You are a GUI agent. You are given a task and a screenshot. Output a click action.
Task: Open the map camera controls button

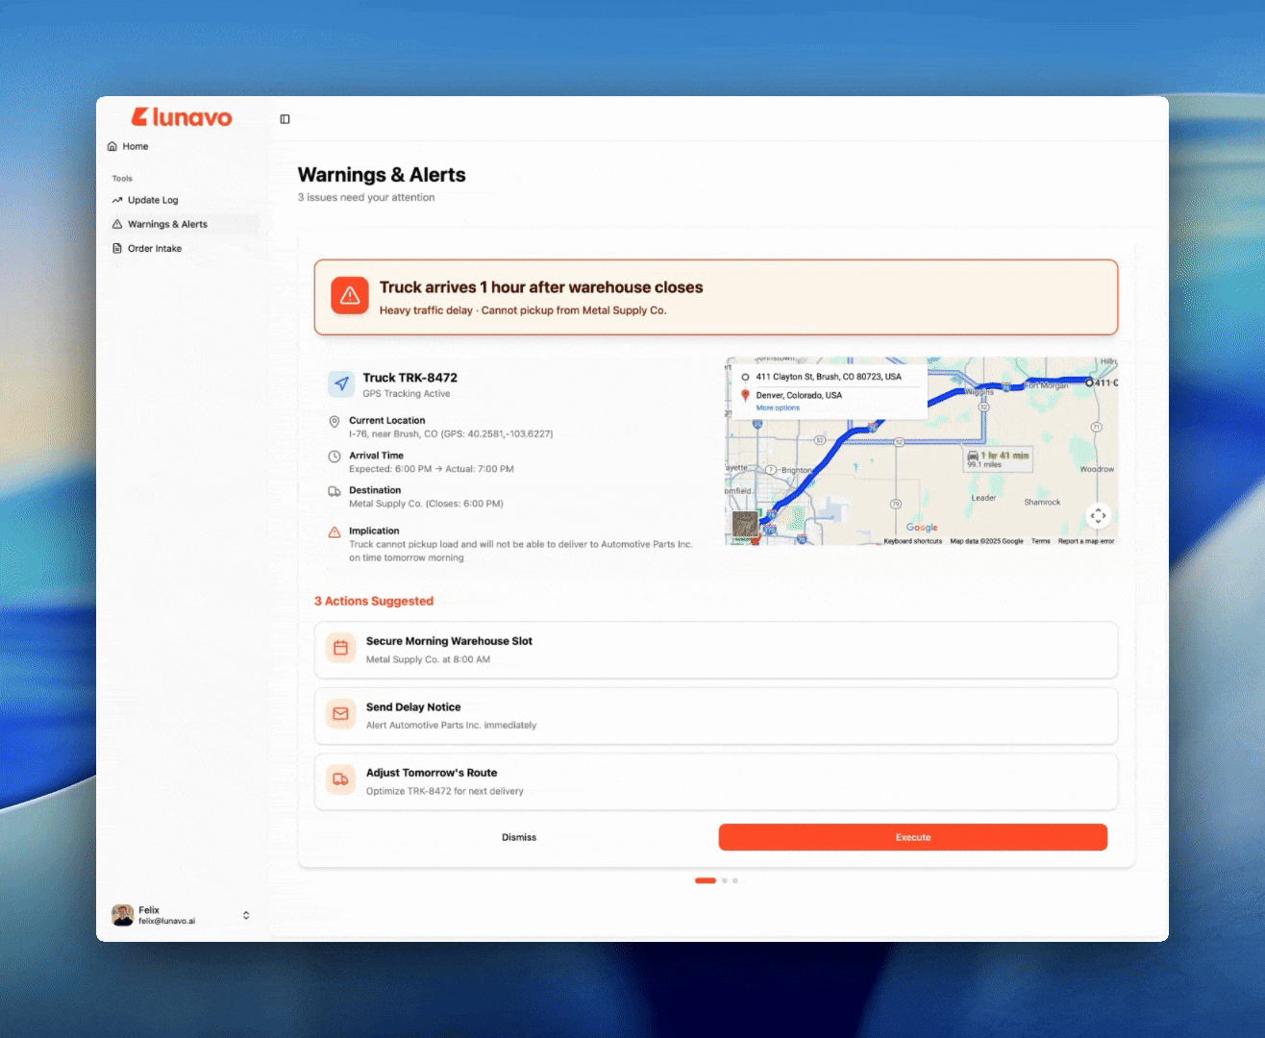[1098, 516]
